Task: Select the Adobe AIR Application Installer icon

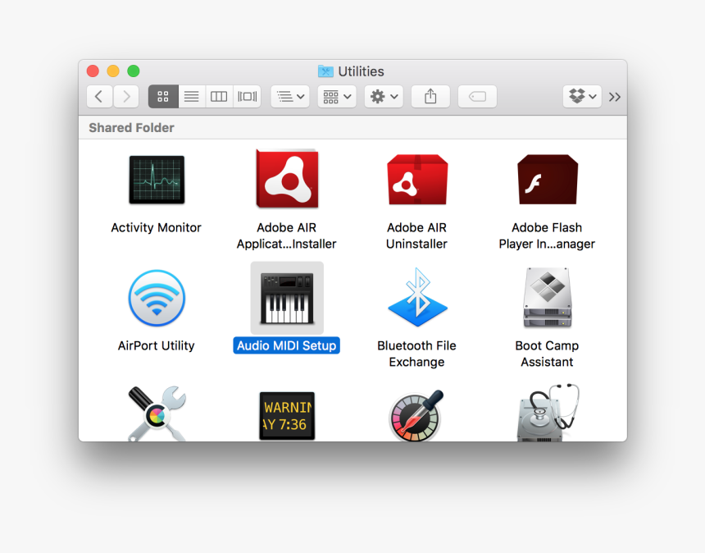Action: pyautogui.click(x=287, y=179)
